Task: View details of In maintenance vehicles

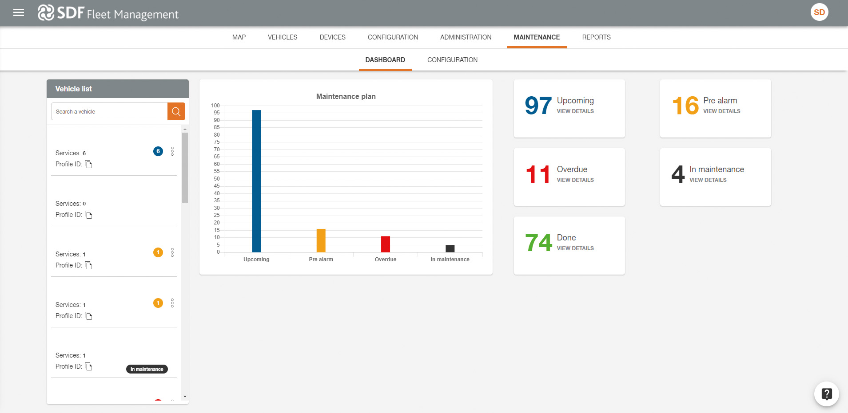Action: (x=708, y=180)
